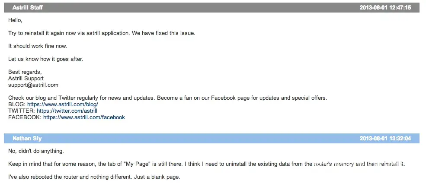Click the "It should work fine now." line
The image size is (426, 190).
coord(38,46)
